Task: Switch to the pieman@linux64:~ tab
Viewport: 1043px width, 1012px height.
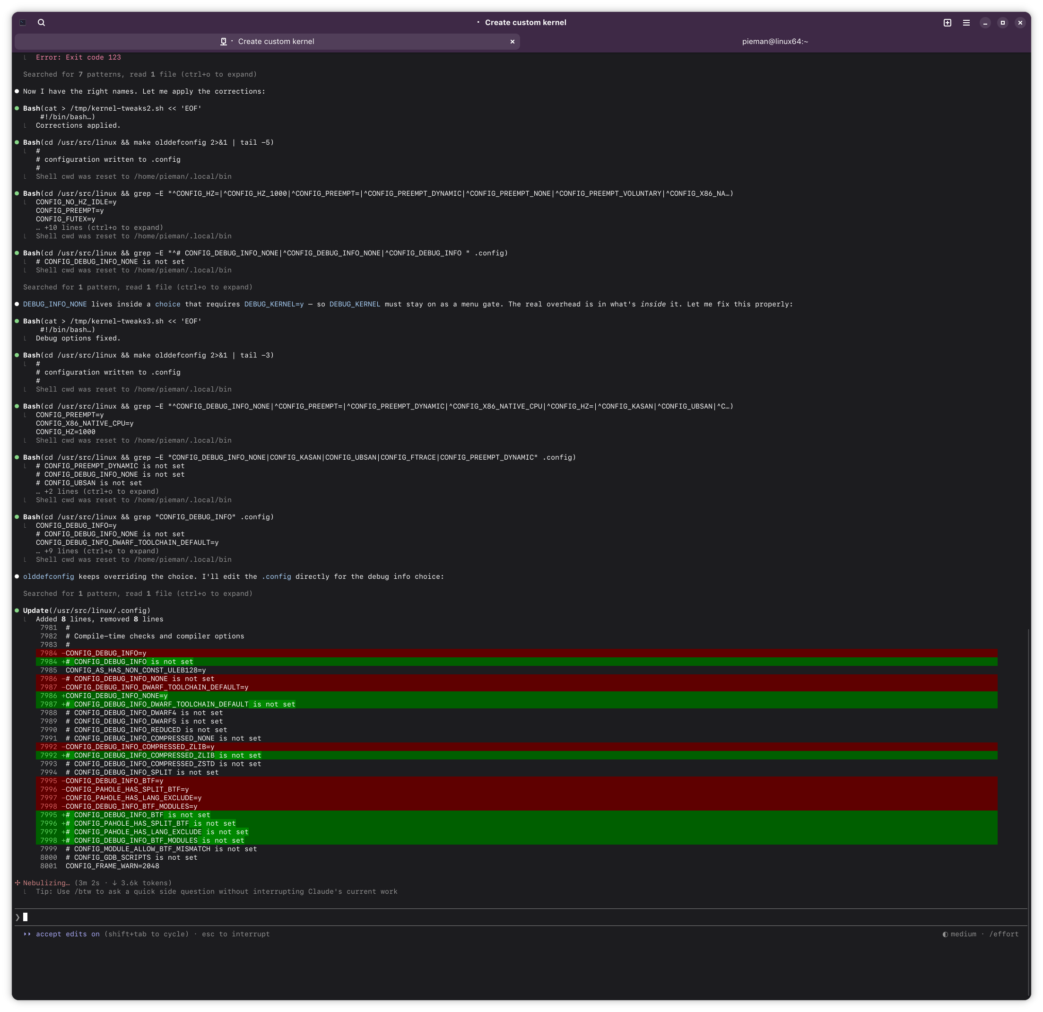Action: coord(775,42)
